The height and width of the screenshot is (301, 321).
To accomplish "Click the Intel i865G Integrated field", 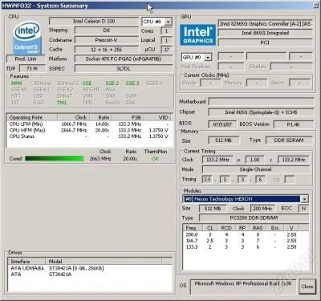I will [265, 33].
